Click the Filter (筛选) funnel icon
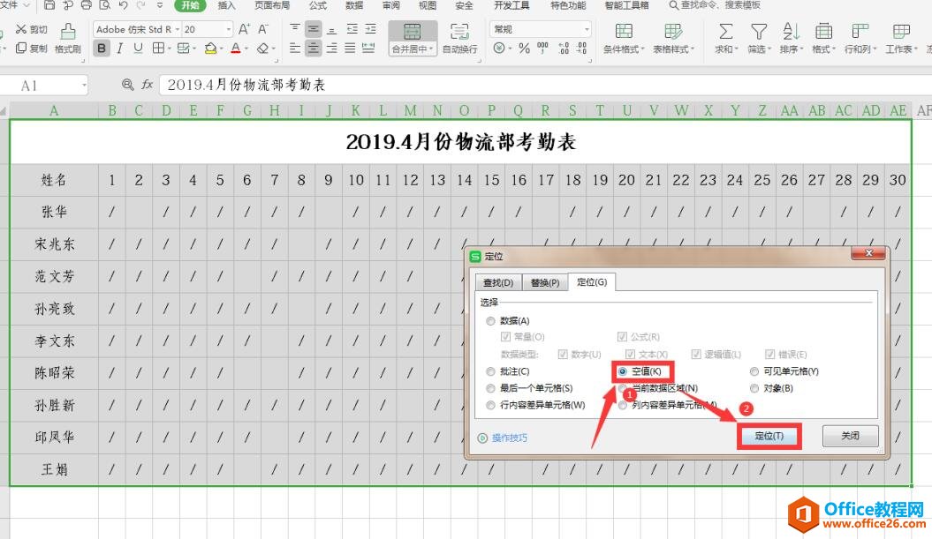 click(759, 32)
